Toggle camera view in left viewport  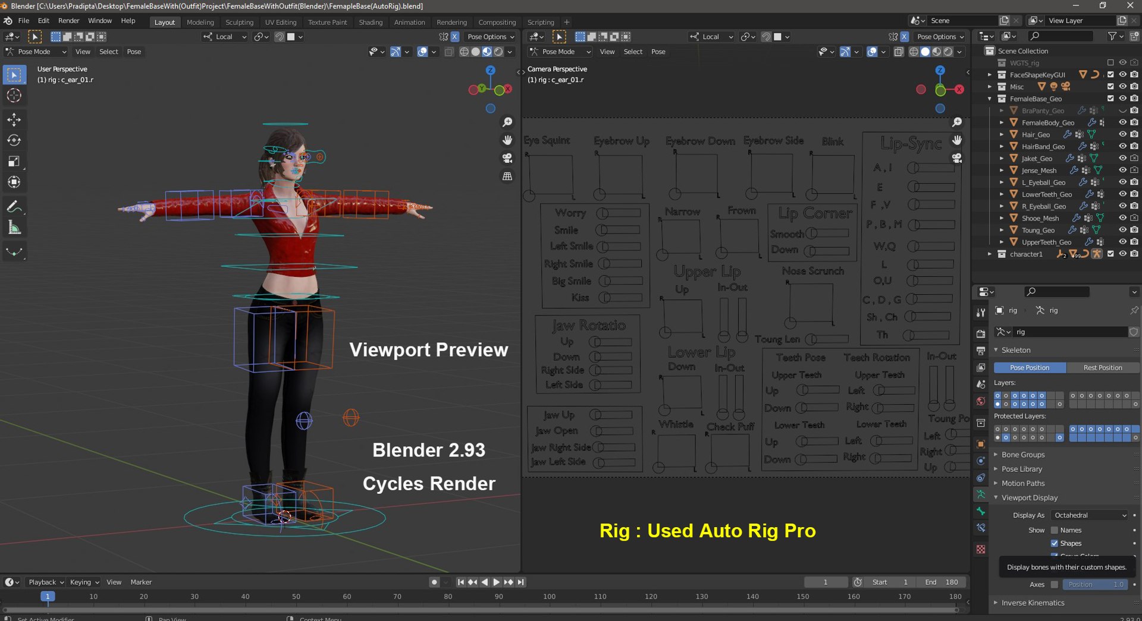507,158
